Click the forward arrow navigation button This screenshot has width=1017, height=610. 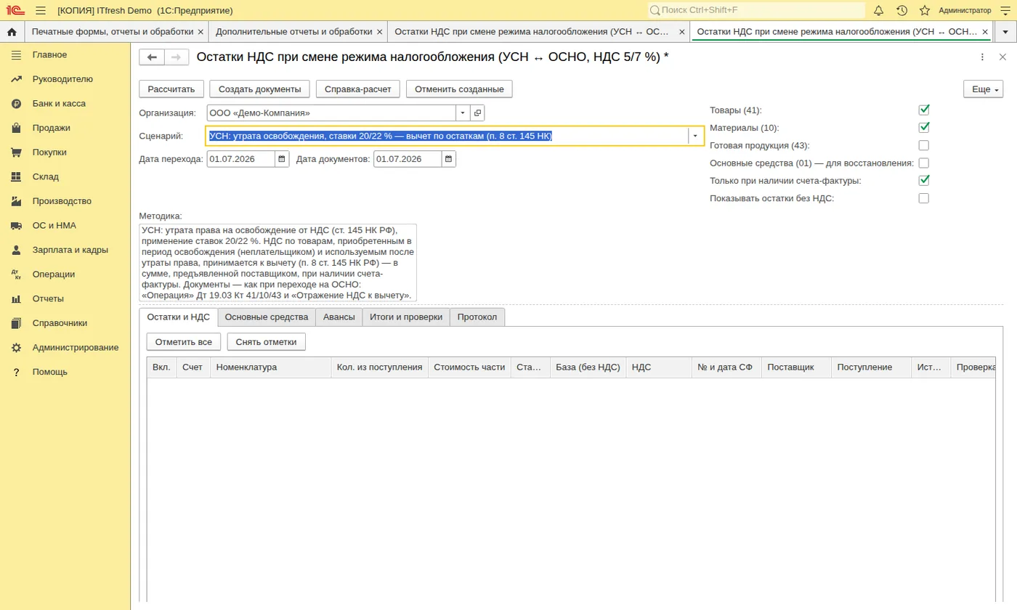pyautogui.click(x=177, y=57)
